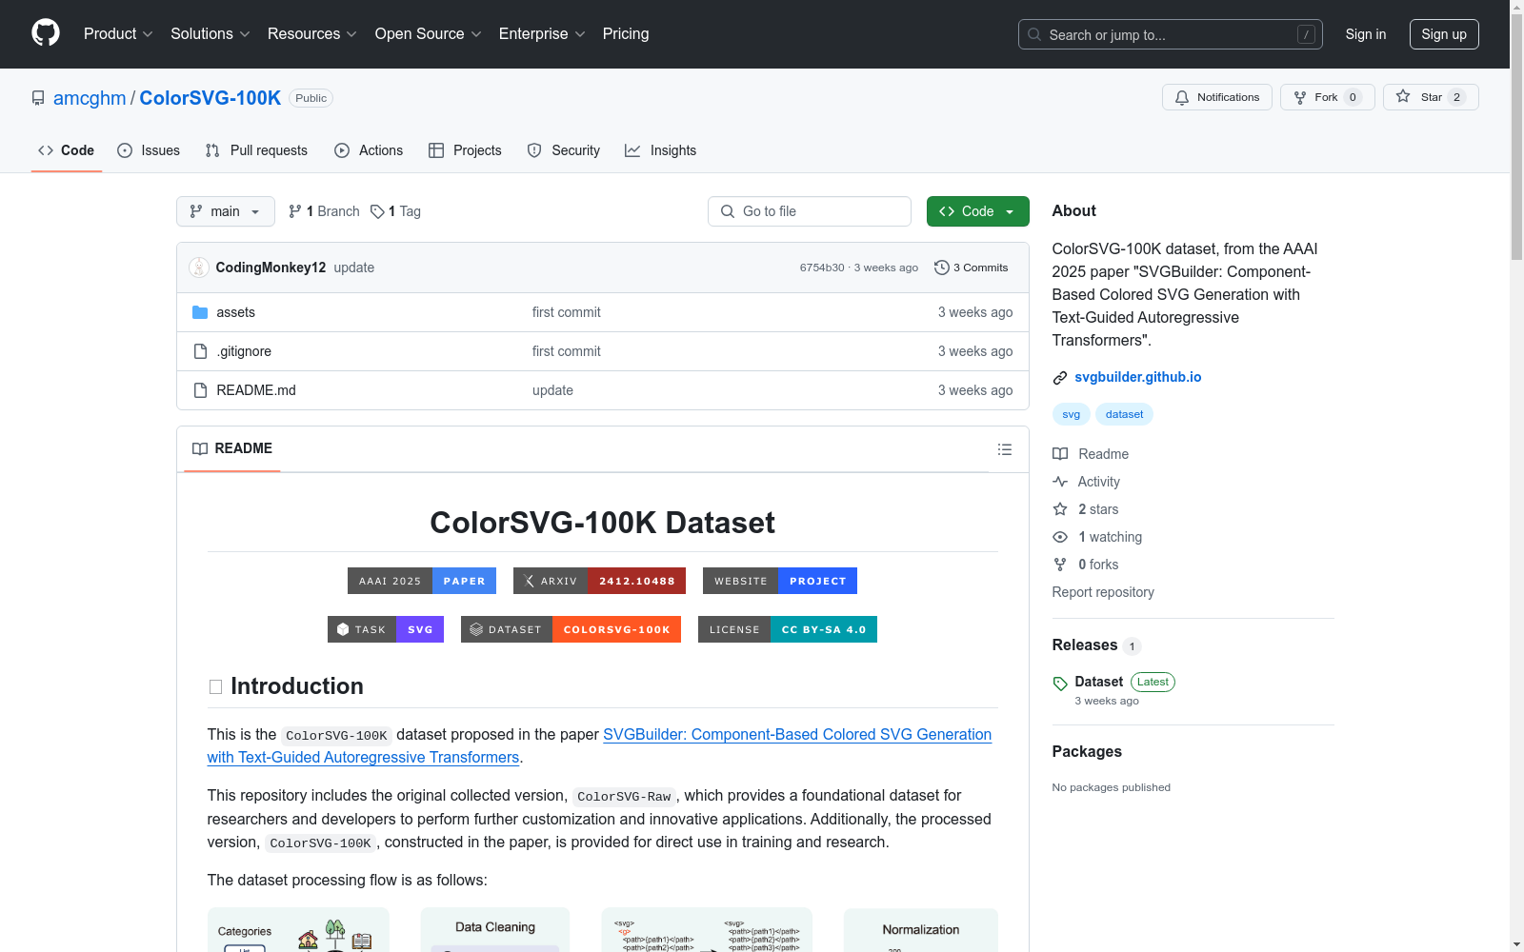Screen dimensions: 1524x952
Task: View the 3 Commits history
Action: (x=972, y=268)
